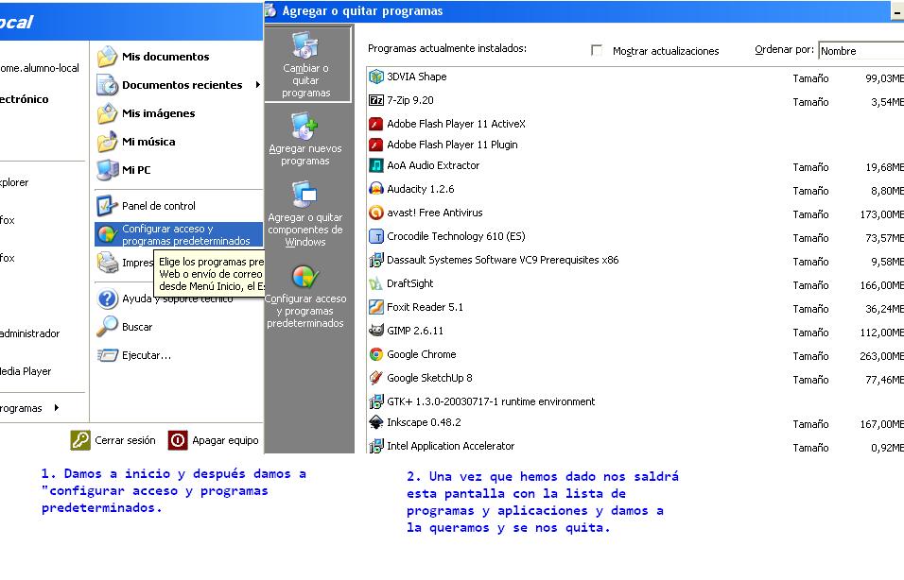
Task: Click the Ejecutar icon
Action: (x=107, y=355)
